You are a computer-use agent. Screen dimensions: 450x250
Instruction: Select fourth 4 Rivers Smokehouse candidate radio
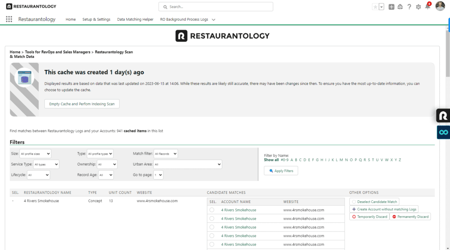pyautogui.click(x=212, y=236)
